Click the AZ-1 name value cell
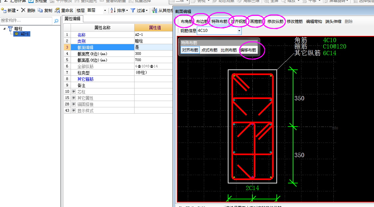The width and height of the screenshot is (374, 207). (154, 35)
